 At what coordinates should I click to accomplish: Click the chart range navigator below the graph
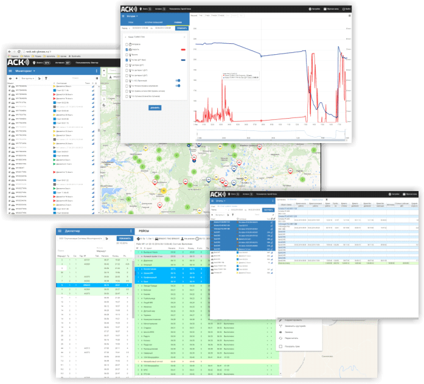[x=271, y=134]
